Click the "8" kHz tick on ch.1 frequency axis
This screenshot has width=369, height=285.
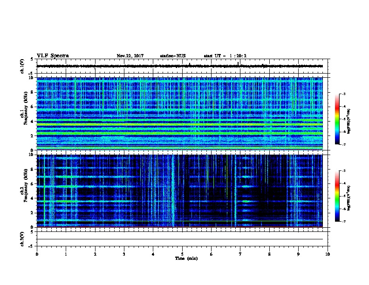pyautogui.click(x=32, y=92)
